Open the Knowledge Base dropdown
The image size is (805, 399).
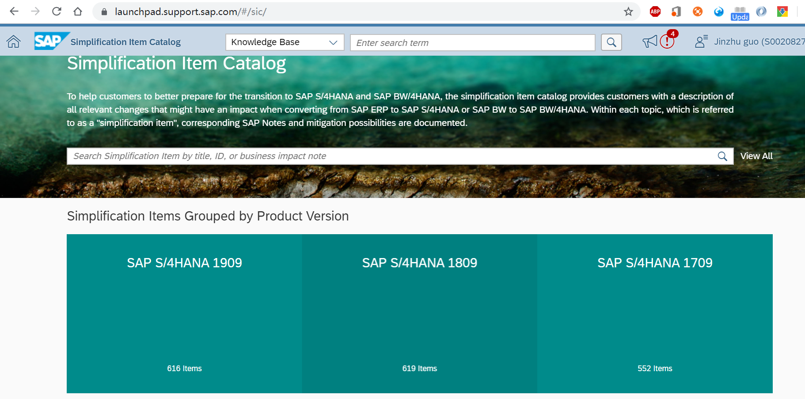coord(285,42)
